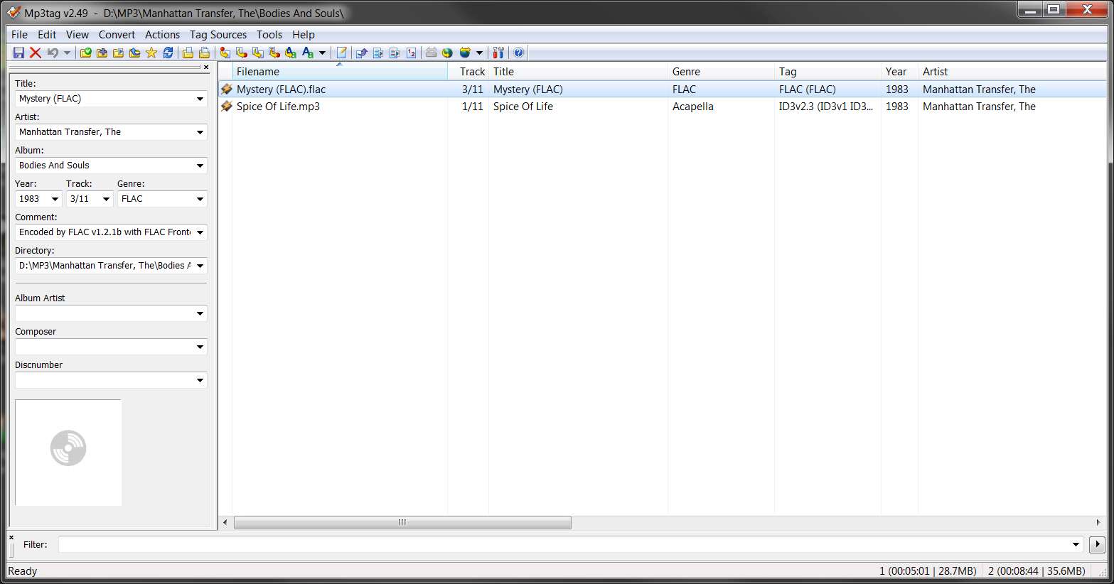Image resolution: width=1114 pixels, height=584 pixels.
Task: Expand the Genre dropdown showing FLAC
Action: 200,199
